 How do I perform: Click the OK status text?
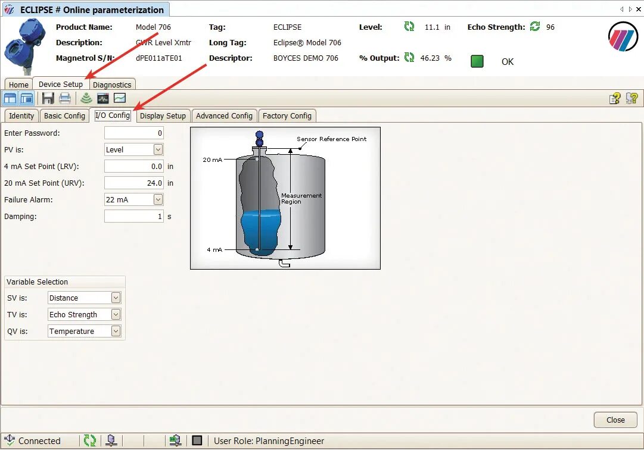point(508,62)
